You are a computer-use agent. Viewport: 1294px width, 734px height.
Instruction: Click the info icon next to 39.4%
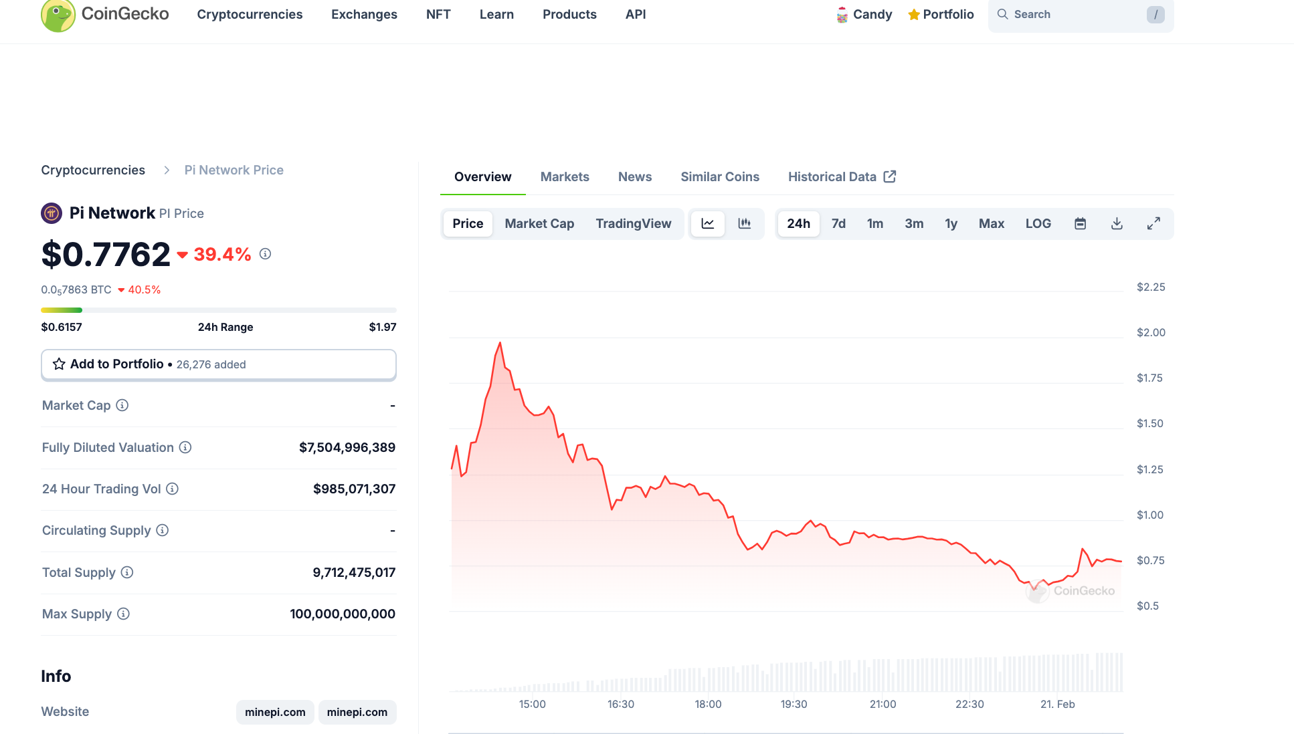pyautogui.click(x=265, y=254)
